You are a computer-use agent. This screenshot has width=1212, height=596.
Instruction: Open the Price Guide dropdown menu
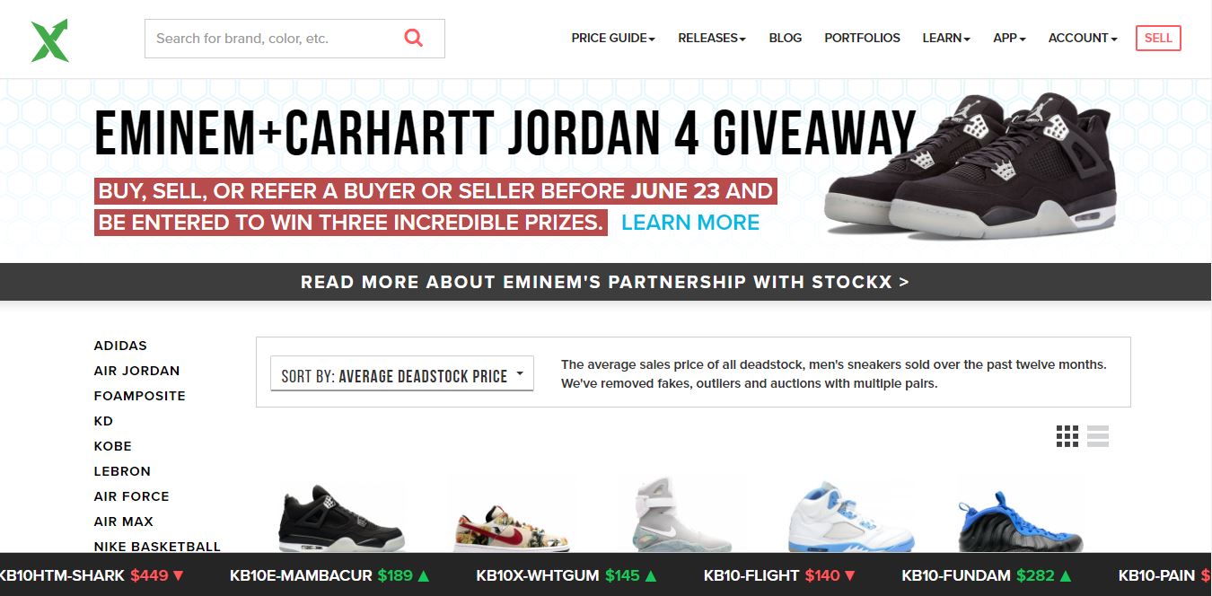613,38
